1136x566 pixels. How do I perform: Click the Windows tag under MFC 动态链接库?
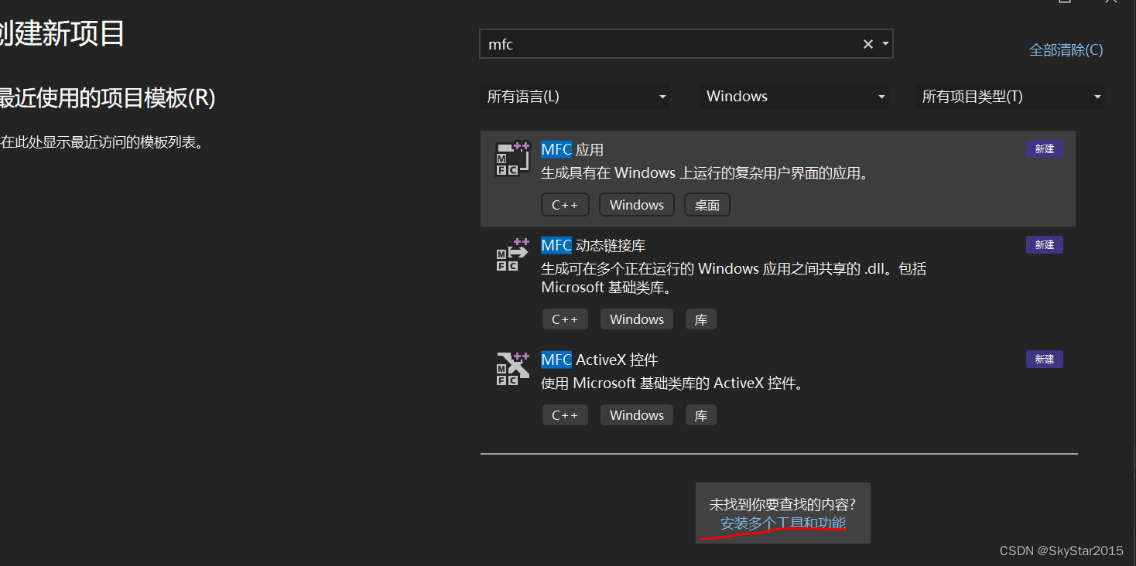[637, 319]
